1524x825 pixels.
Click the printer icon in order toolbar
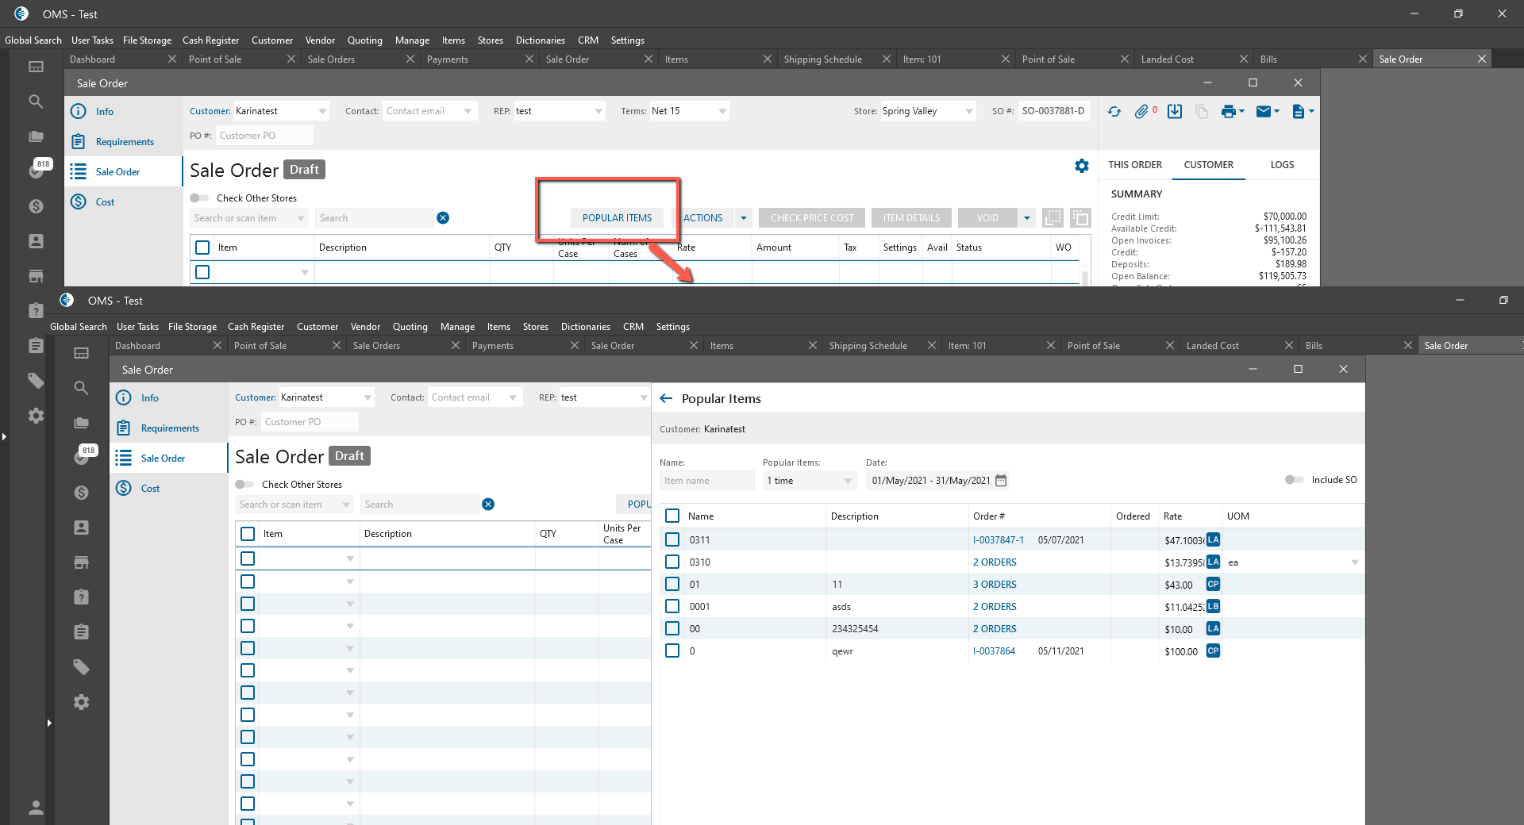(1228, 112)
